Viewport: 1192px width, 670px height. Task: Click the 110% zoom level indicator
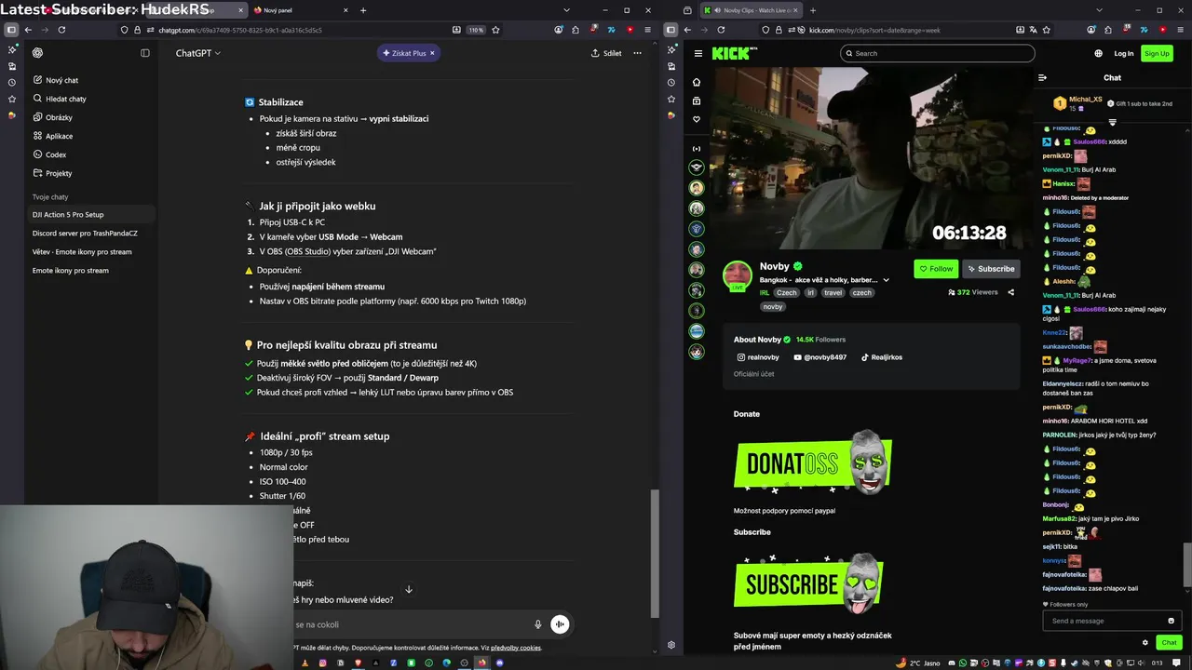coord(476,30)
